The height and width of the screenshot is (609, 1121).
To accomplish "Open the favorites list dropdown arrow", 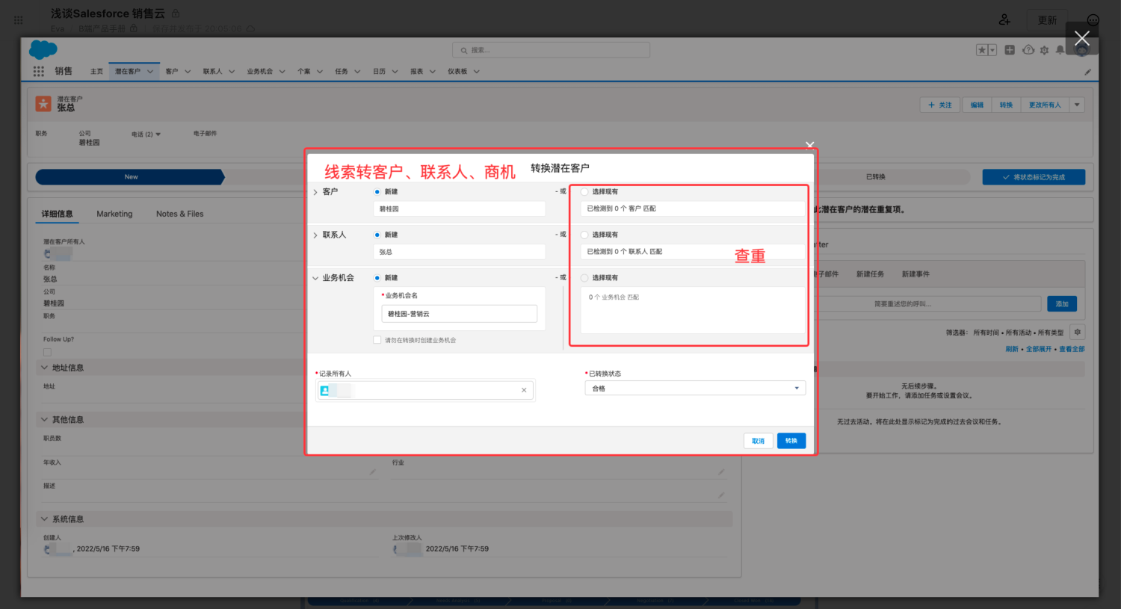I will click(x=992, y=50).
